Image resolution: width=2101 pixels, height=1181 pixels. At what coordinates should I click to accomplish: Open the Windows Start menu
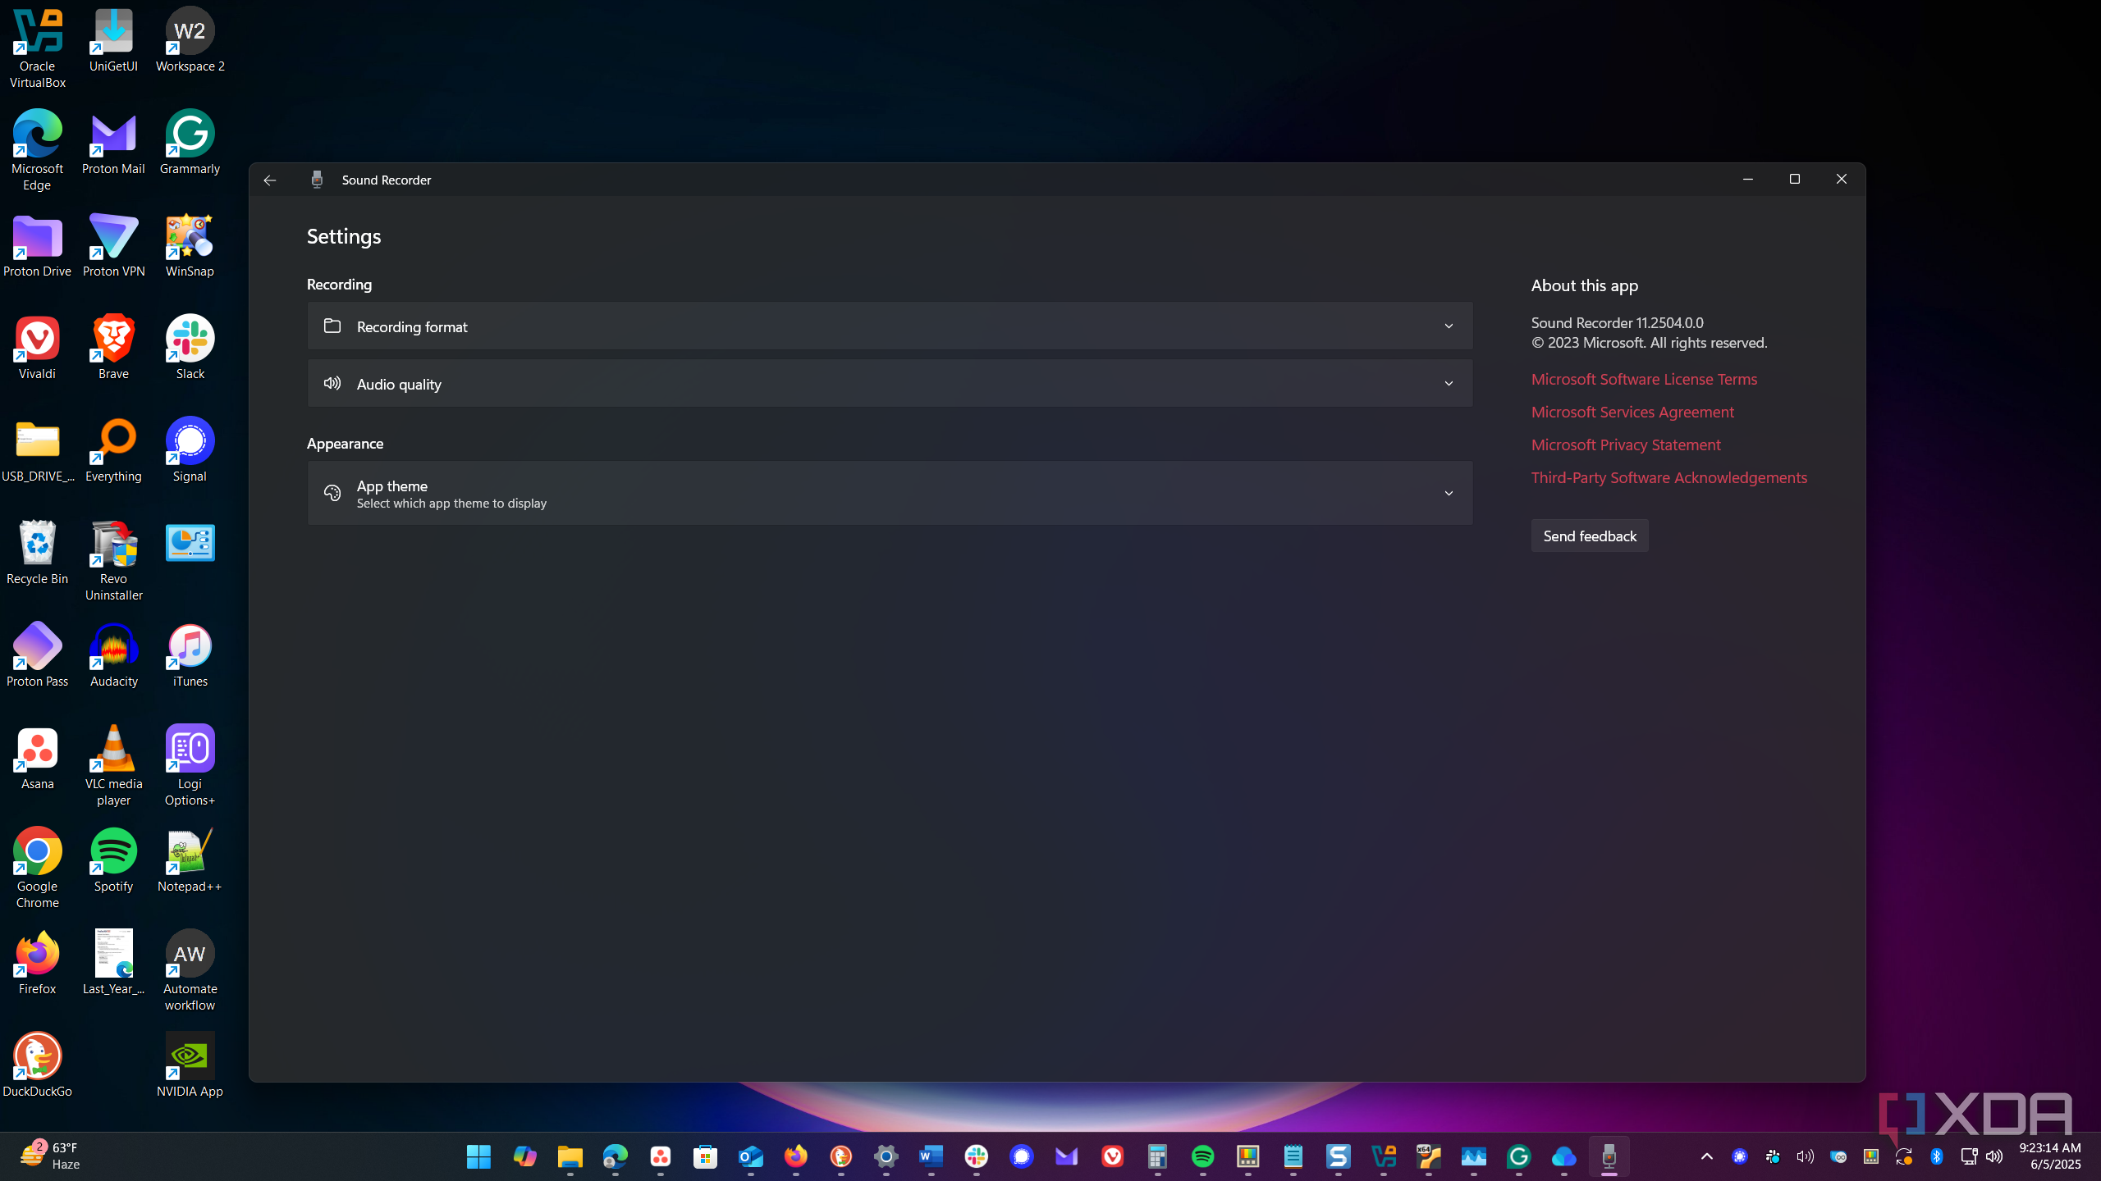(478, 1156)
